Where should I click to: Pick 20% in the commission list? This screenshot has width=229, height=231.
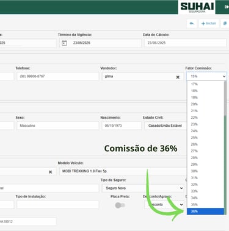coord(205,104)
